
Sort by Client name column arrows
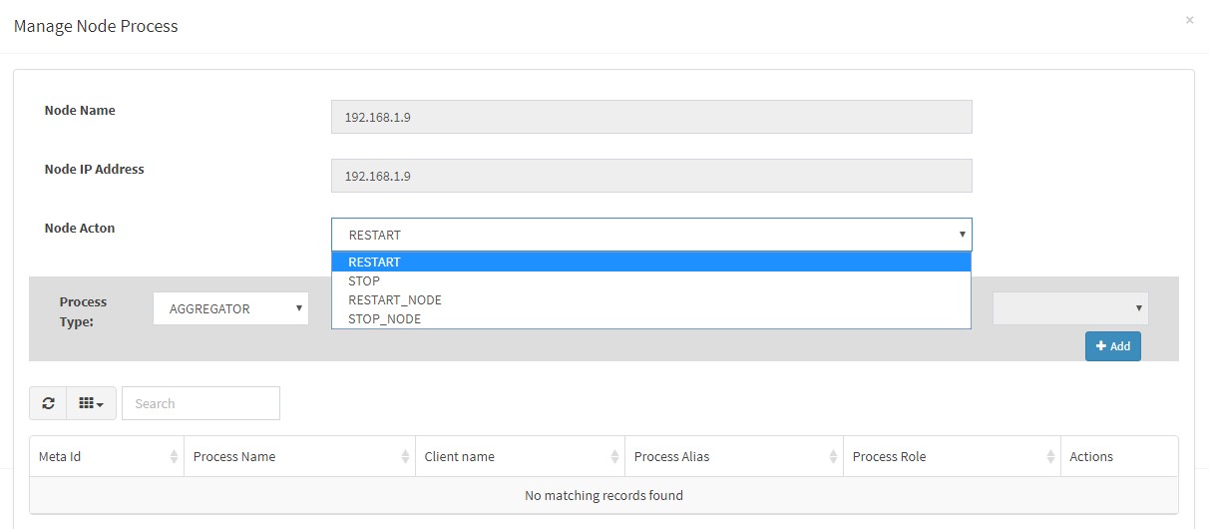[x=614, y=456]
